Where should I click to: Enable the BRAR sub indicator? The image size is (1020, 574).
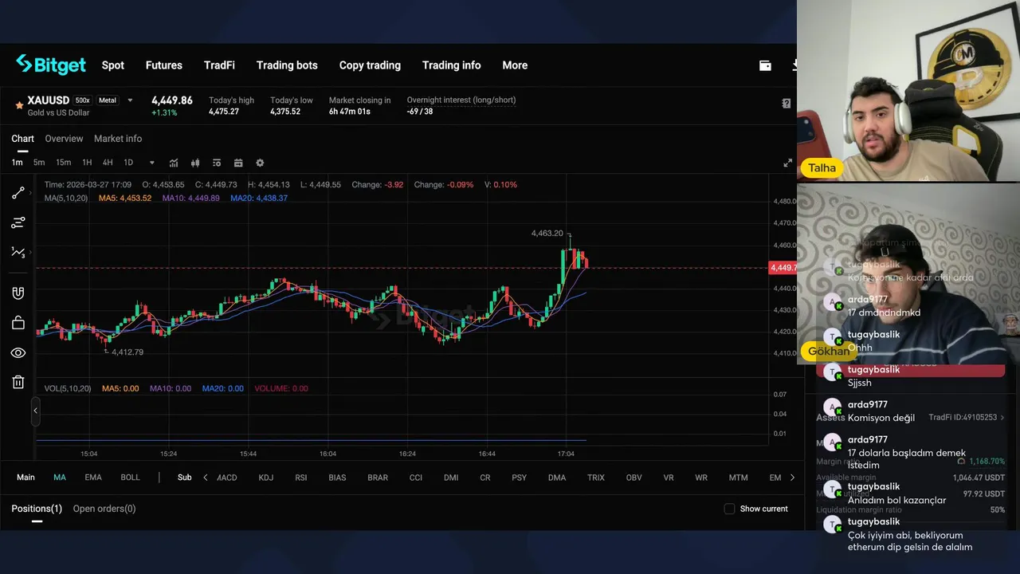pyautogui.click(x=378, y=478)
